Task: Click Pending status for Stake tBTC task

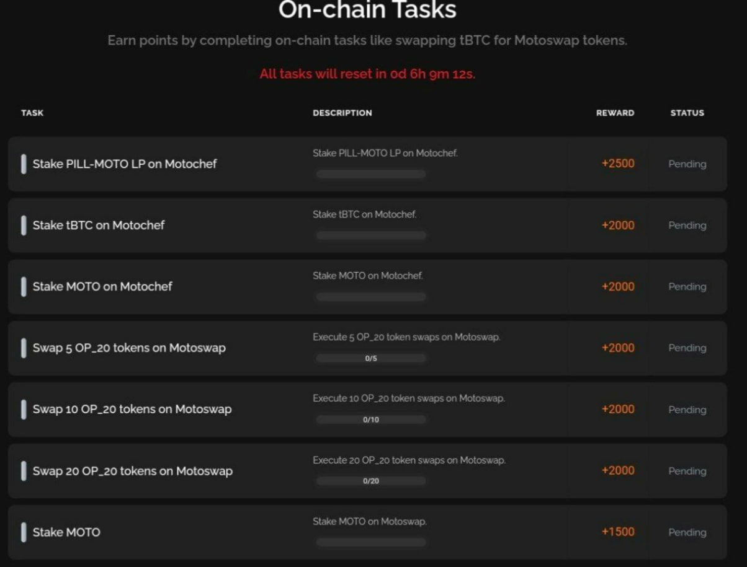Action: pos(687,226)
